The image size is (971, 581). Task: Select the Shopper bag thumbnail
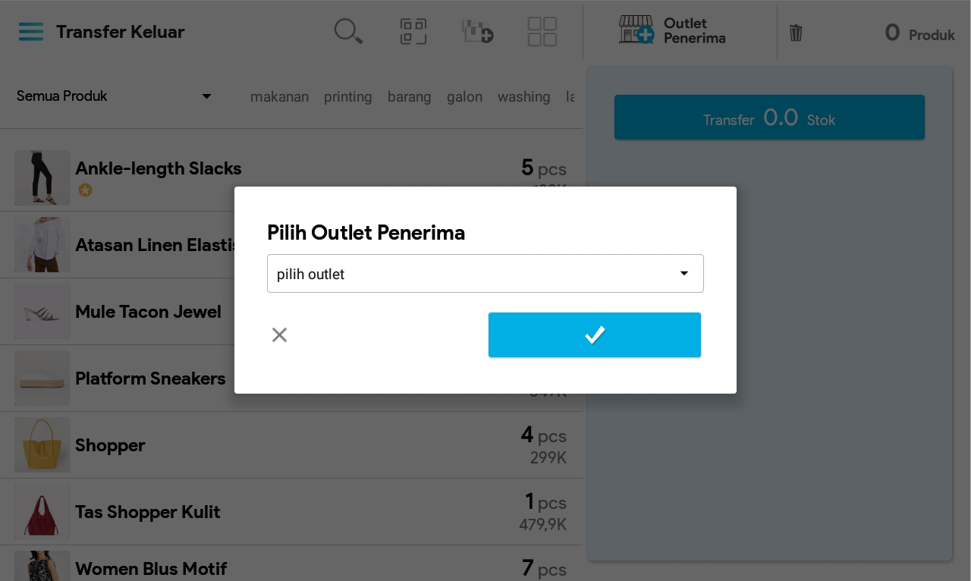[42, 445]
